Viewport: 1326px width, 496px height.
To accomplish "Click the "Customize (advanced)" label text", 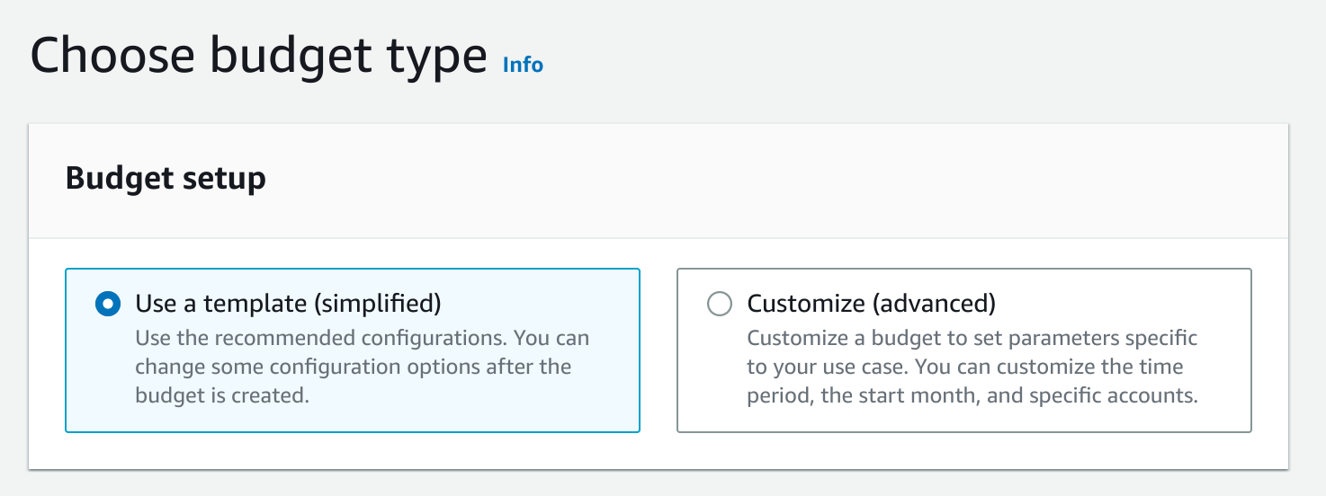I will click(x=871, y=304).
